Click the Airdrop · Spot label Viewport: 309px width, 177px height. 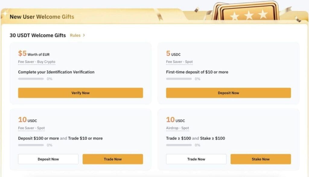pyautogui.click(x=177, y=128)
